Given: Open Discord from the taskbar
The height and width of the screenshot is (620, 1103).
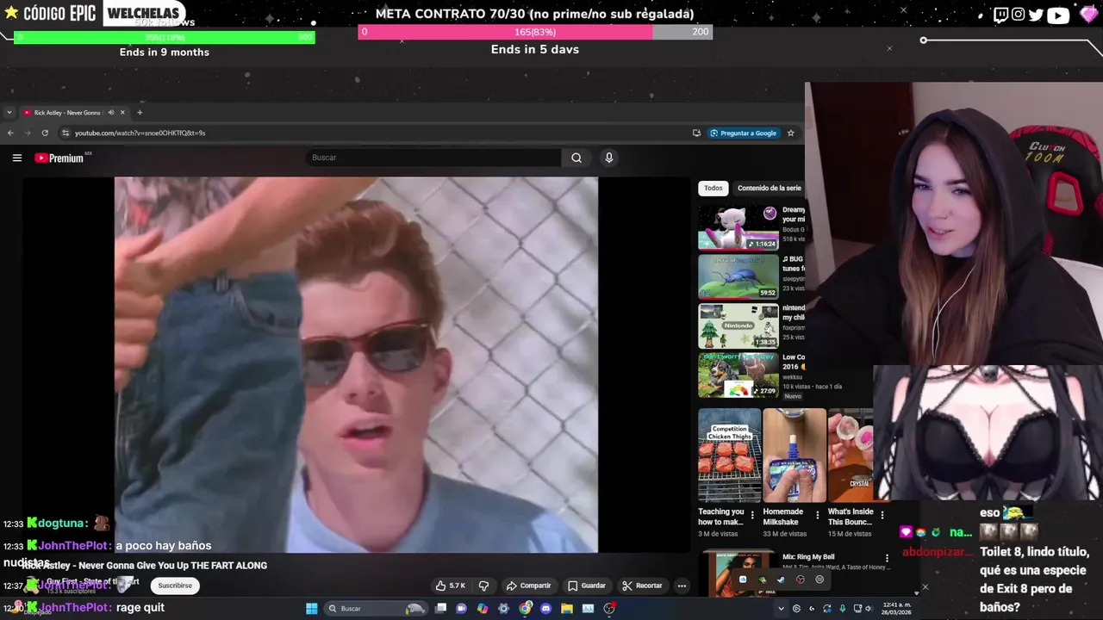Looking at the screenshot, I should (545, 609).
